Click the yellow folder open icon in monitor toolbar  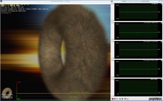[x=128, y=99]
